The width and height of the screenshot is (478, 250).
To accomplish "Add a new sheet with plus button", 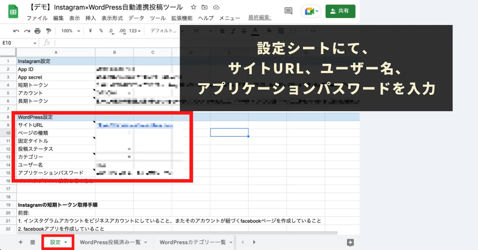I will pyautogui.click(x=20, y=242).
